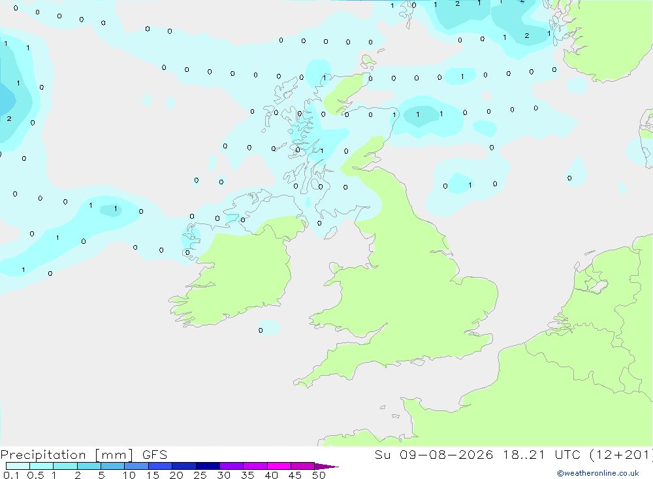This screenshot has height=479, width=653.
Task: Click the '50' legend scale label
Action: point(319,475)
